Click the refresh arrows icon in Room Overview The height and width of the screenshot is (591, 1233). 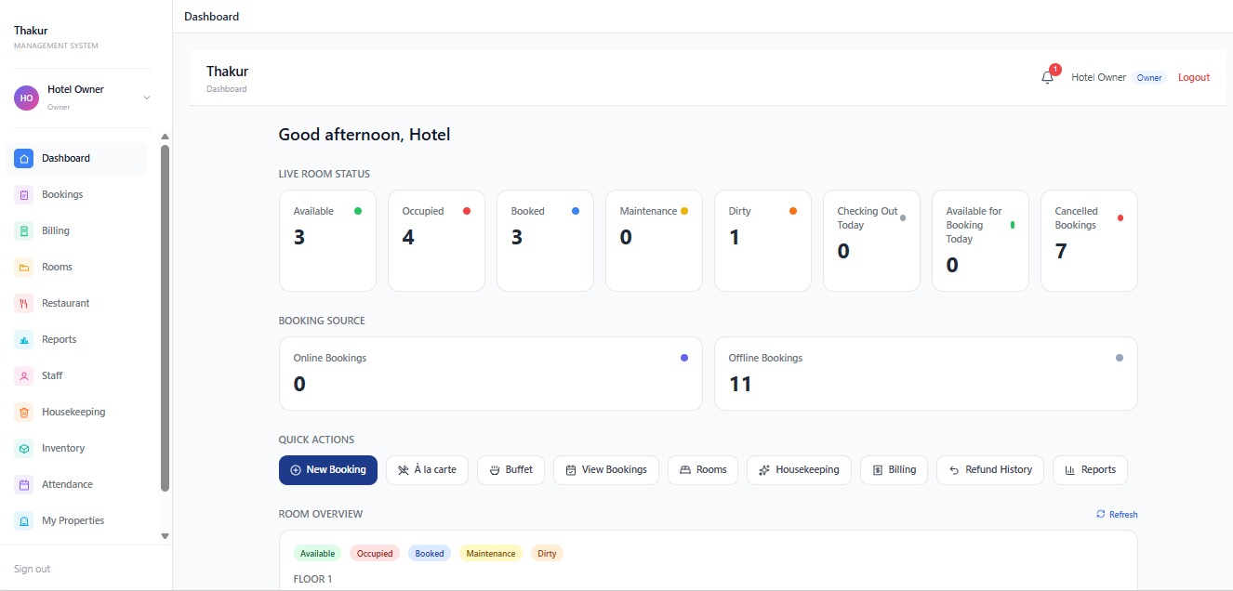point(1101,514)
